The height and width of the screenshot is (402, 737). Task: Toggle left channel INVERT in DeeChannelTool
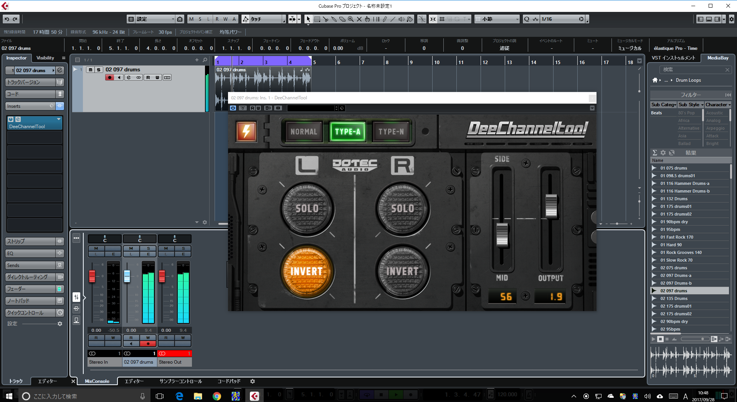coord(306,271)
